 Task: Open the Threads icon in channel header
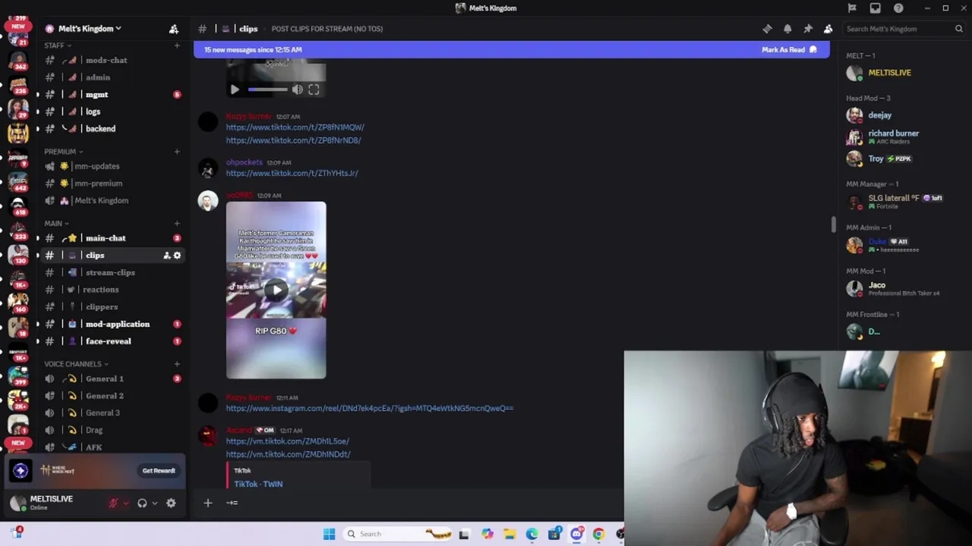pos(767,29)
